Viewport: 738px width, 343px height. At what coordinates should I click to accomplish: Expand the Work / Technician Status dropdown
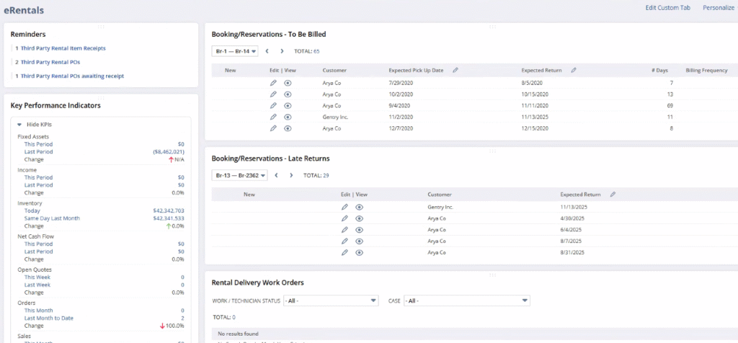click(x=331, y=300)
